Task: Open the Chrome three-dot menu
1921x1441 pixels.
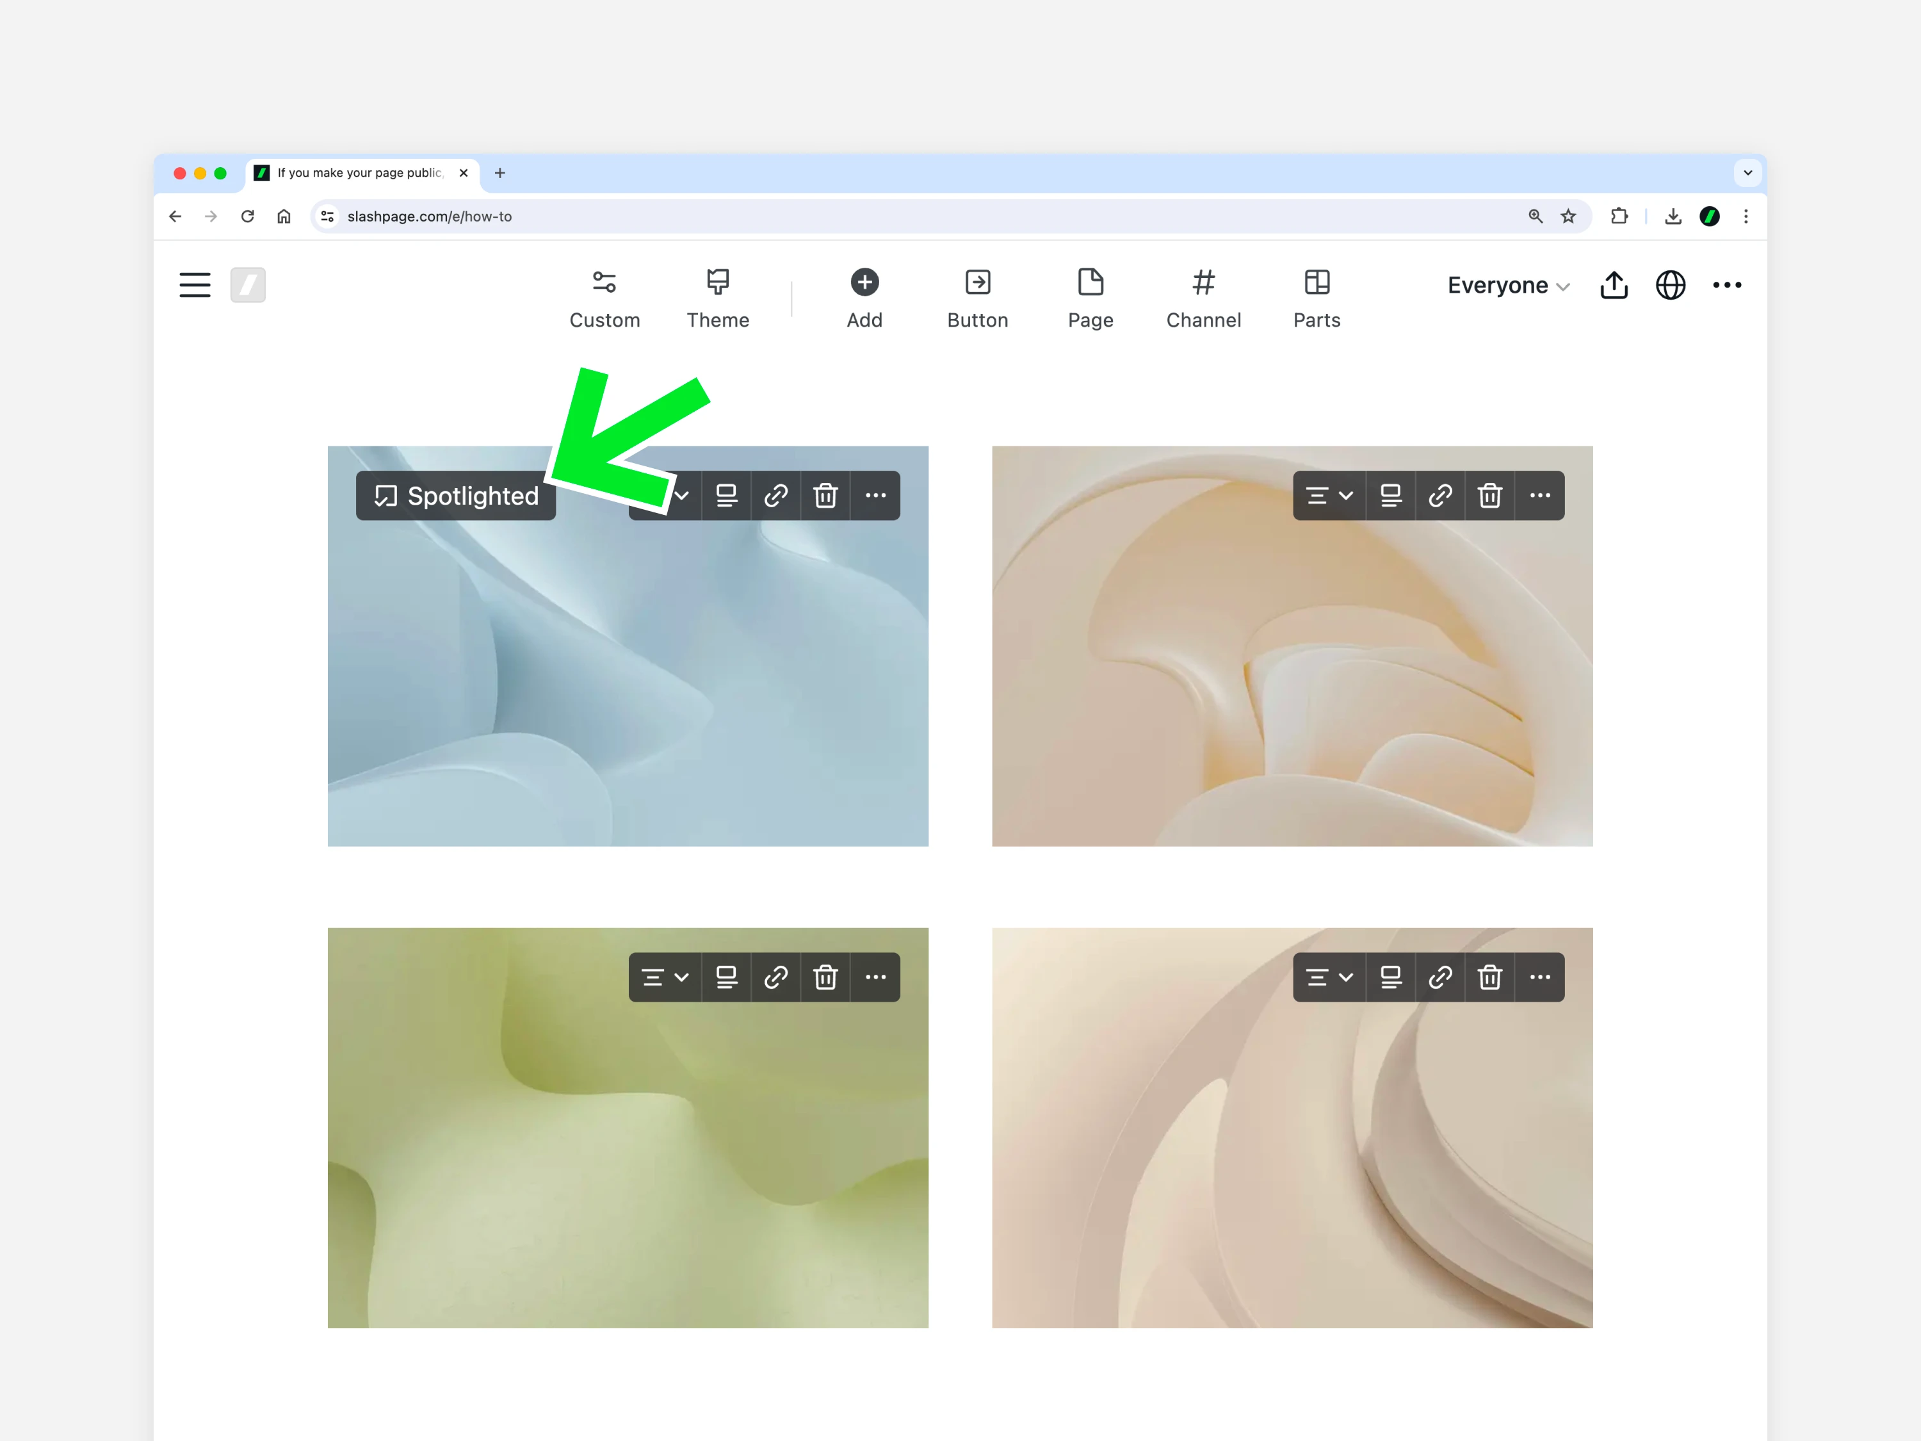Action: pyautogui.click(x=1746, y=216)
